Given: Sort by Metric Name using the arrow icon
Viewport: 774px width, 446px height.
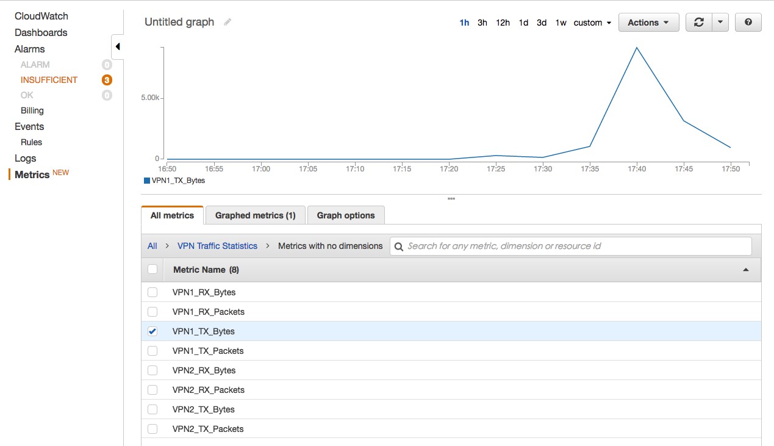Looking at the screenshot, I should pos(745,270).
